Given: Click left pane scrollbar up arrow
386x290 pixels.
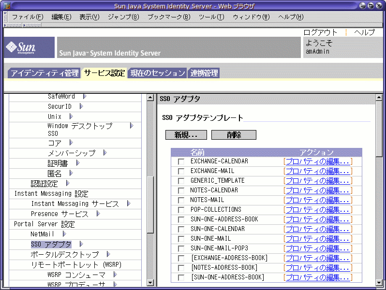Looking at the screenshot, I should pos(150,98).
